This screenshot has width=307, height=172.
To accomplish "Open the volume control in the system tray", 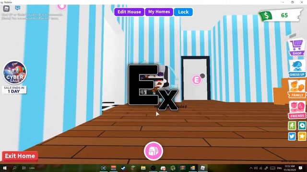I will tap(256, 168).
